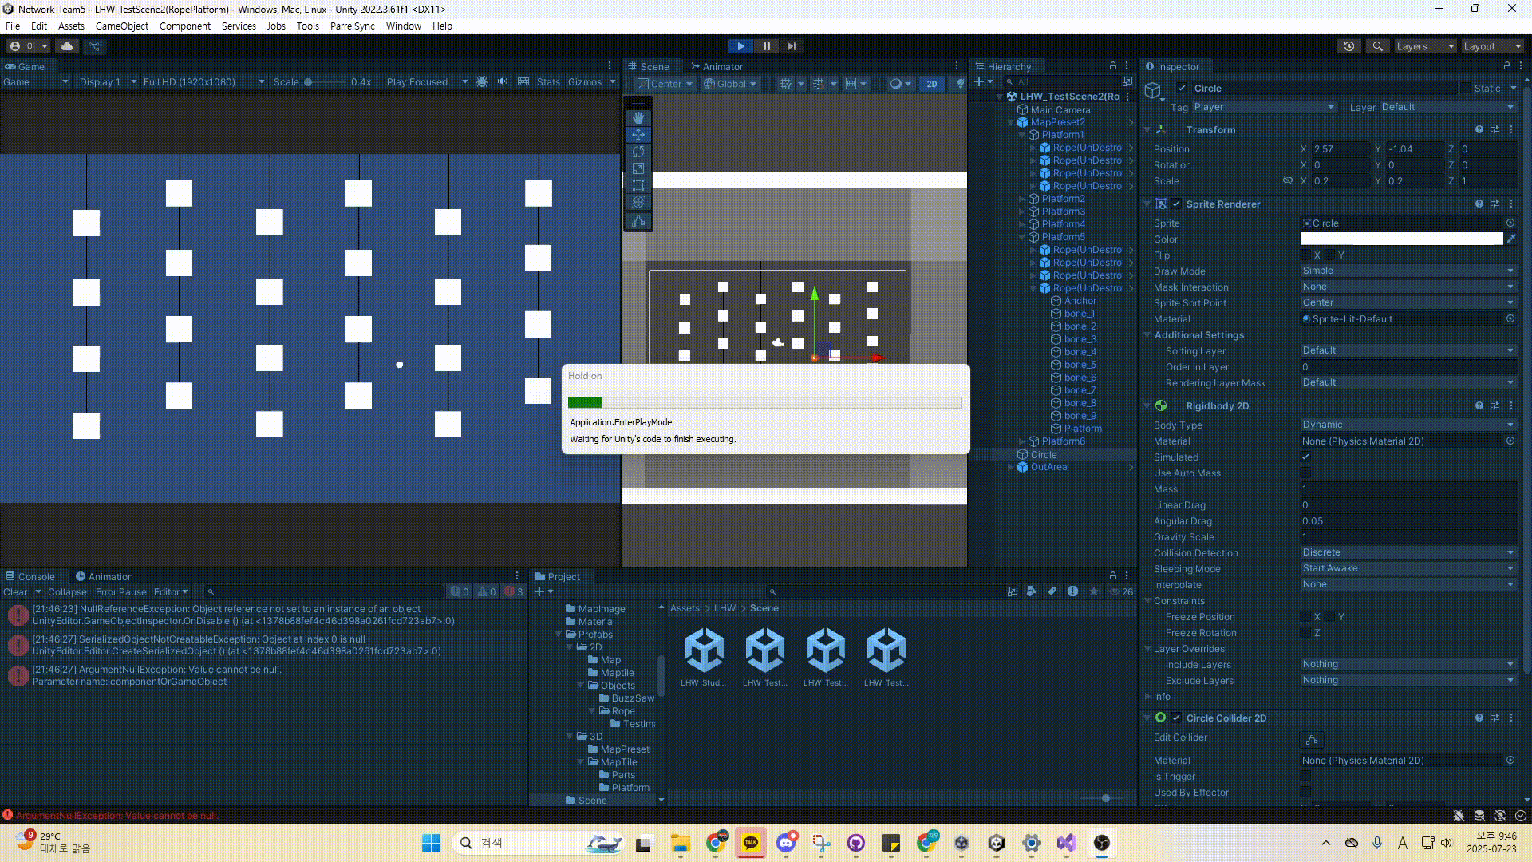Open the Tag dropdown showing Player
1532x862 pixels.
coord(1263,107)
